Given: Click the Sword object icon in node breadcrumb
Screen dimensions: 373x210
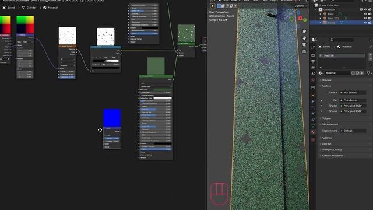Looking at the screenshot, I should [4, 8].
